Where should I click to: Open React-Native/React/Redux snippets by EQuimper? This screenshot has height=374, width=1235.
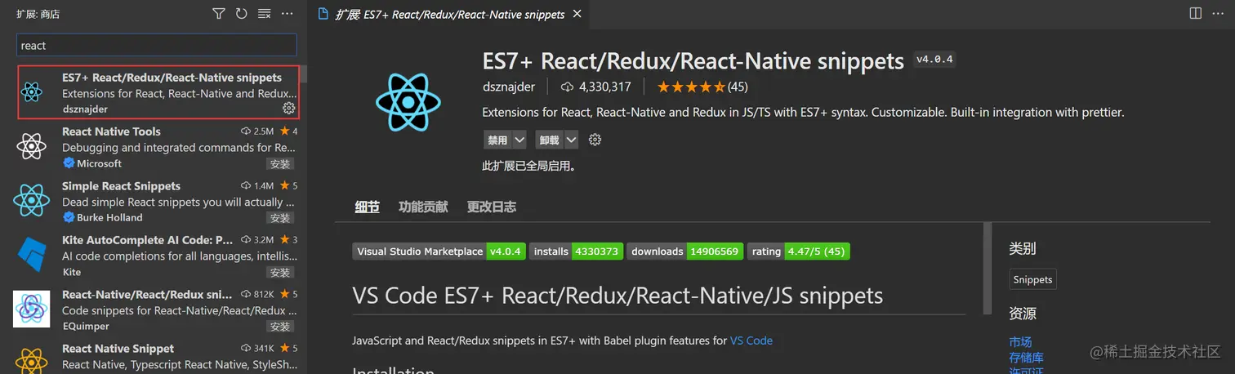(x=154, y=309)
